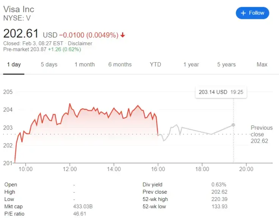Click the Mkt cap value 433.03B
The image size is (279, 218).
81,207
